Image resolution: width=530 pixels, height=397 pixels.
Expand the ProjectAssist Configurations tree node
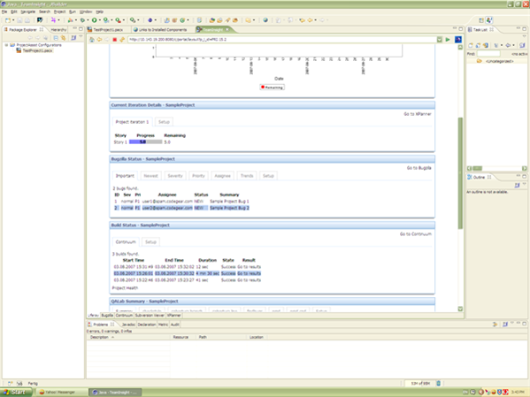pos(6,45)
